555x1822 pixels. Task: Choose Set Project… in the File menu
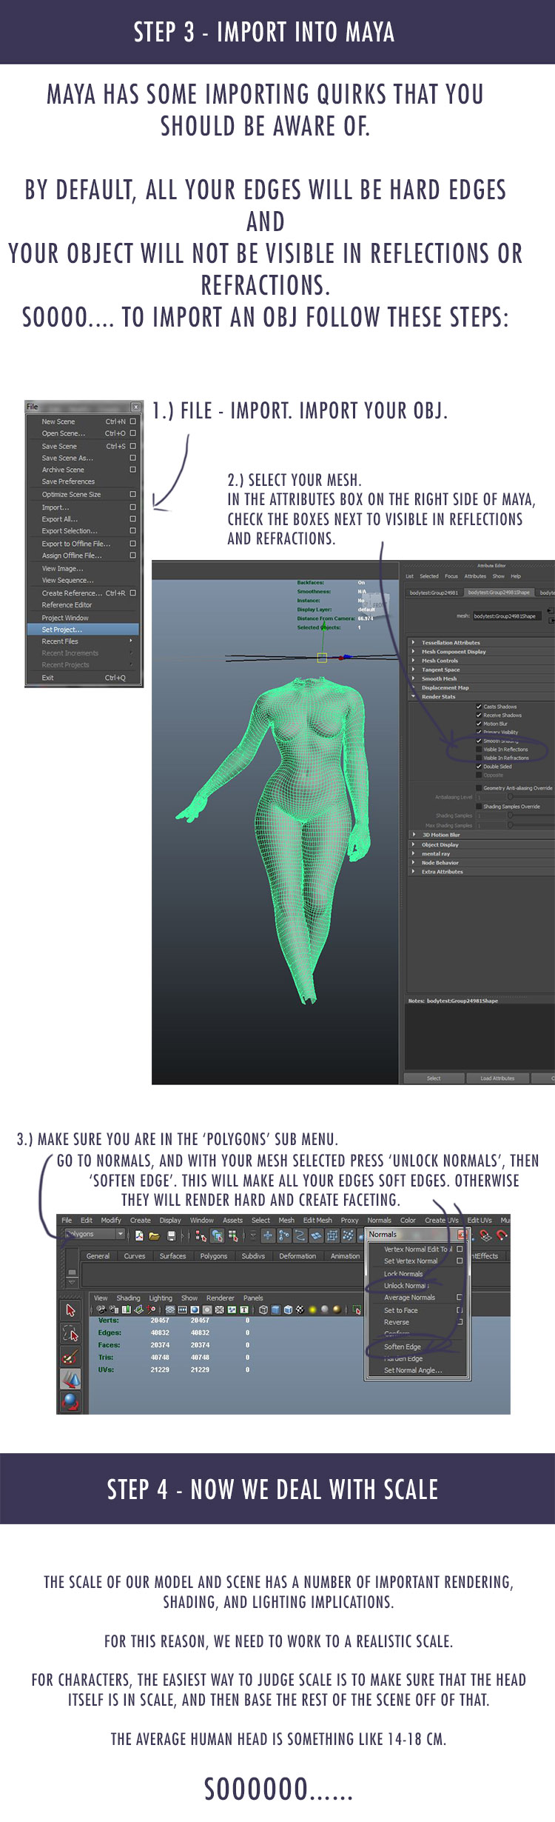tap(82, 630)
